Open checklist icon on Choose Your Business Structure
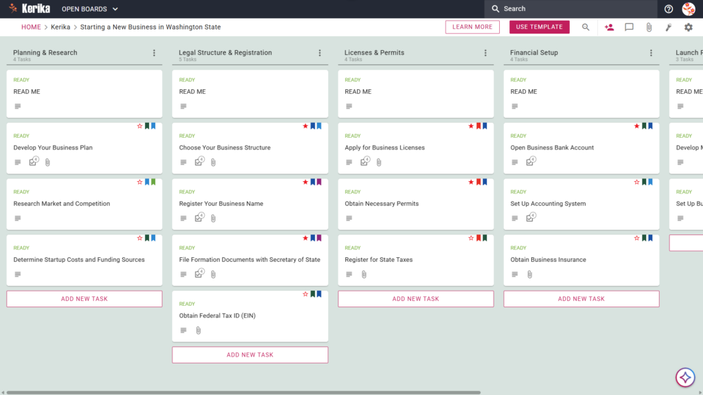This screenshot has width=703, height=395. pyautogui.click(x=200, y=161)
